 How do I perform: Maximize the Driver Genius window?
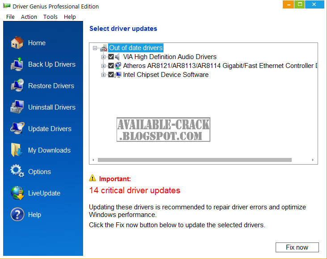(x=300, y=4)
